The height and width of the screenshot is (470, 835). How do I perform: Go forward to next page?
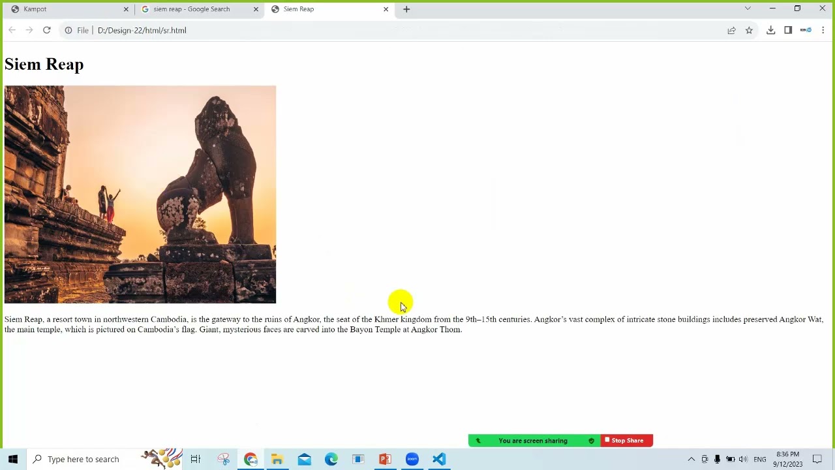pyautogui.click(x=29, y=30)
